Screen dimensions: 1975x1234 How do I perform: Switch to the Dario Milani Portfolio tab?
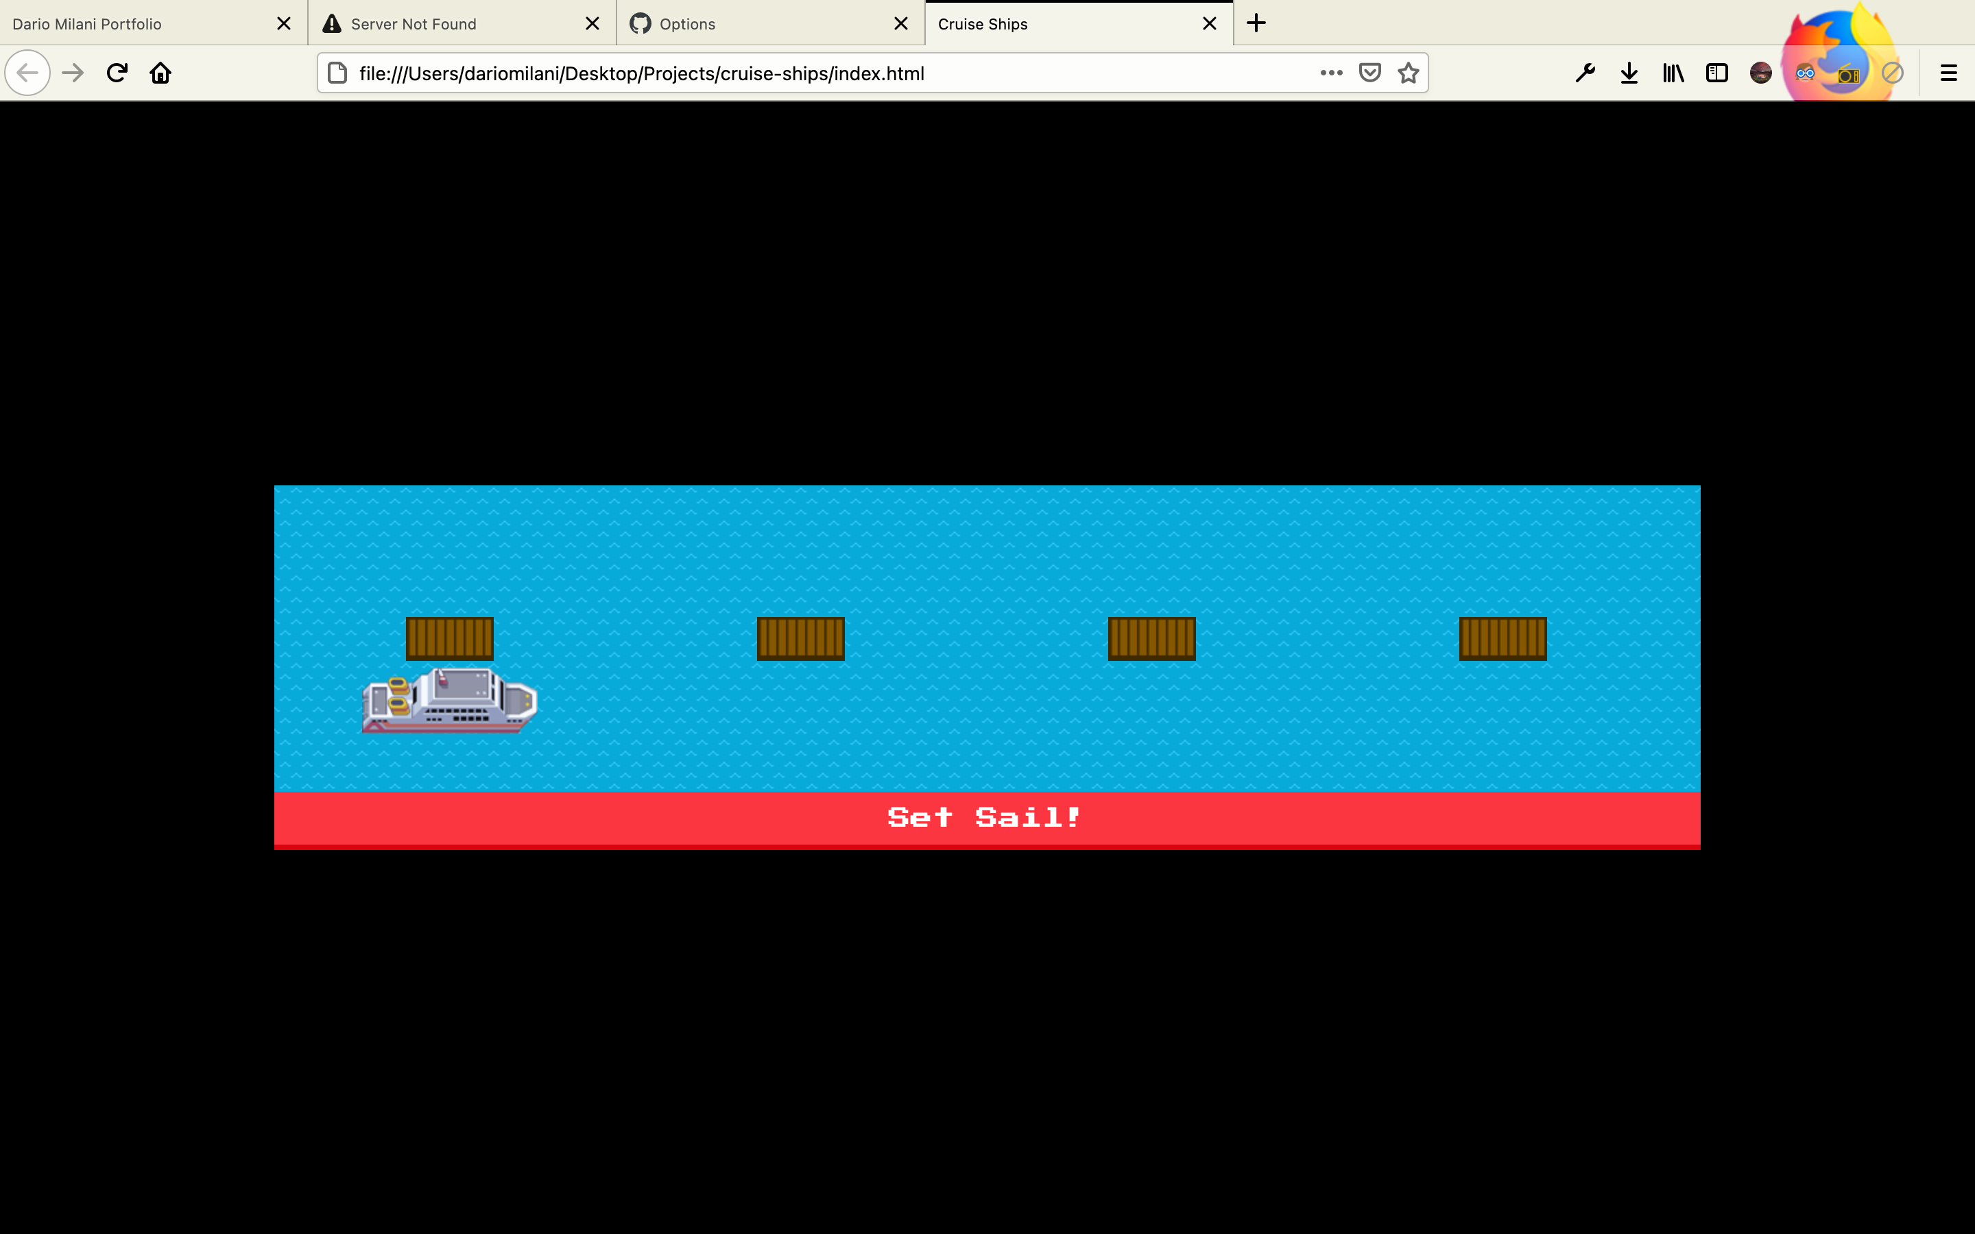pos(139,24)
